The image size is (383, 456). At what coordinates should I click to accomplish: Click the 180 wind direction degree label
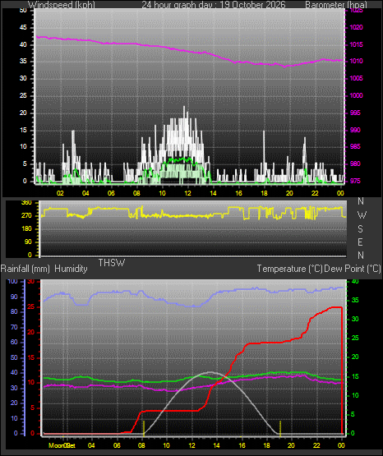click(x=26, y=229)
